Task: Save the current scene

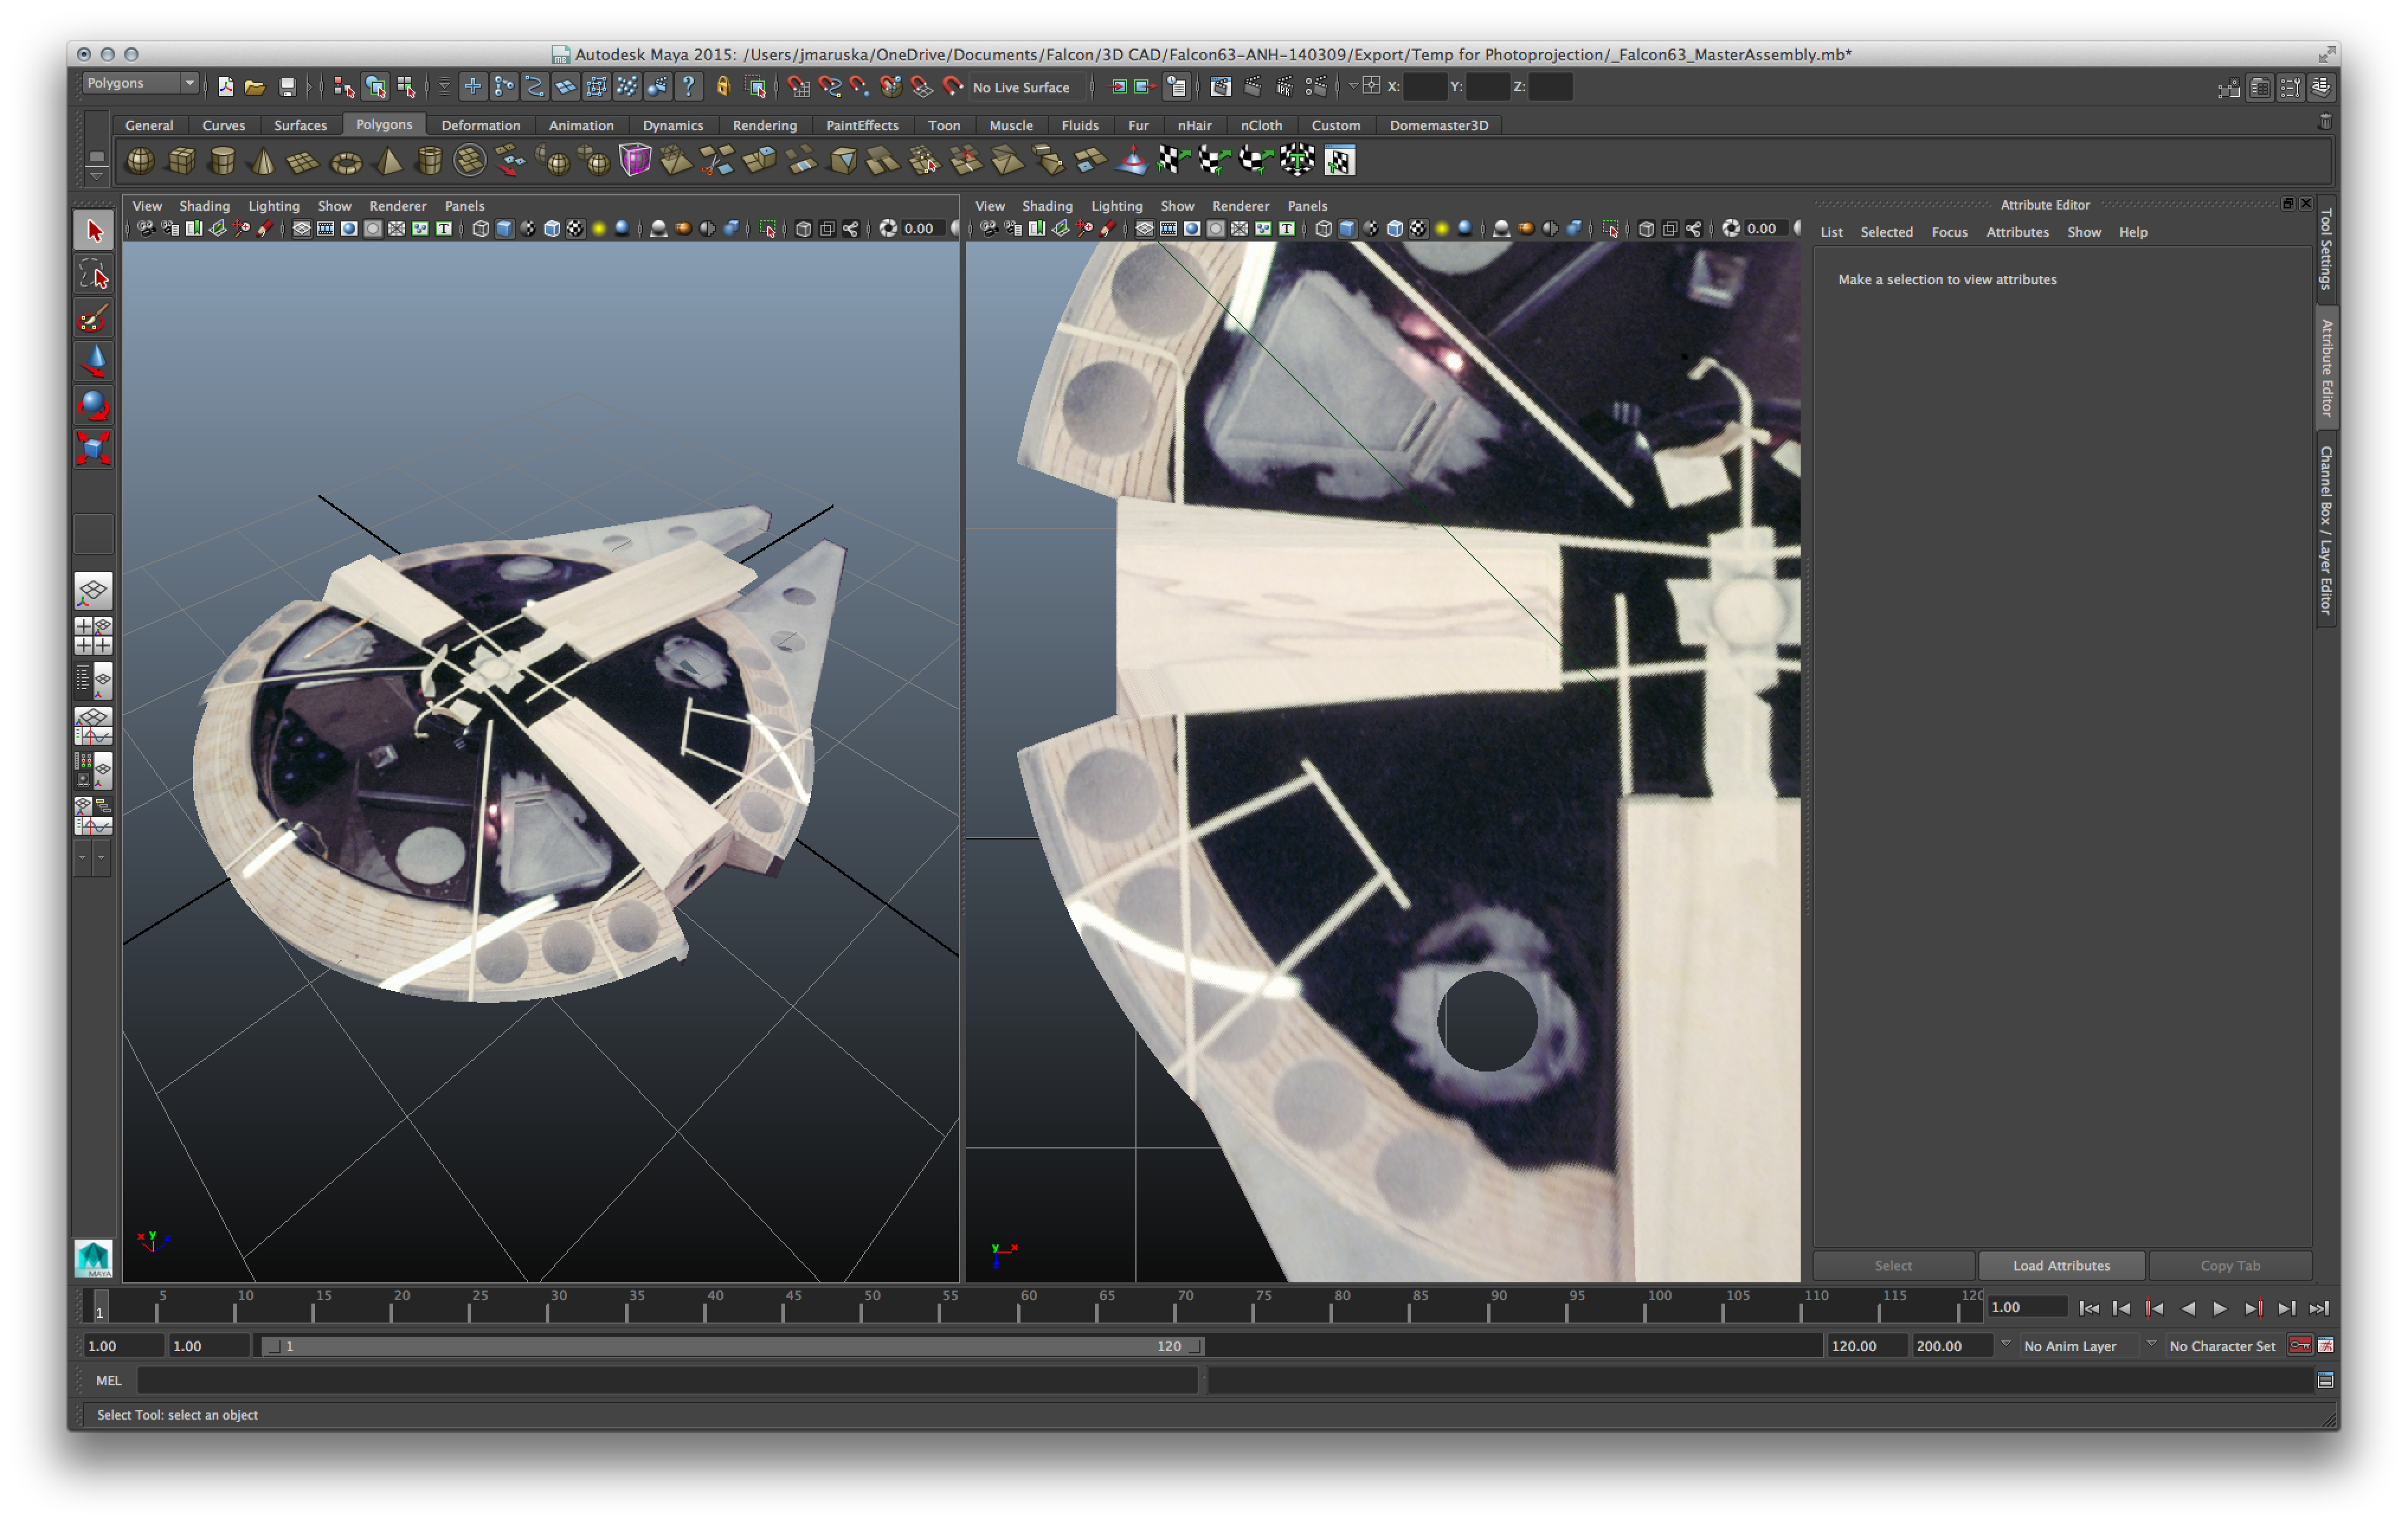Action: pyautogui.click(x=287, y=87)
